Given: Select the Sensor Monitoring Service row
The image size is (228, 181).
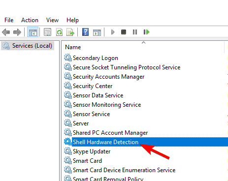Looking at the screenshot, I should [x=107, y=105].
